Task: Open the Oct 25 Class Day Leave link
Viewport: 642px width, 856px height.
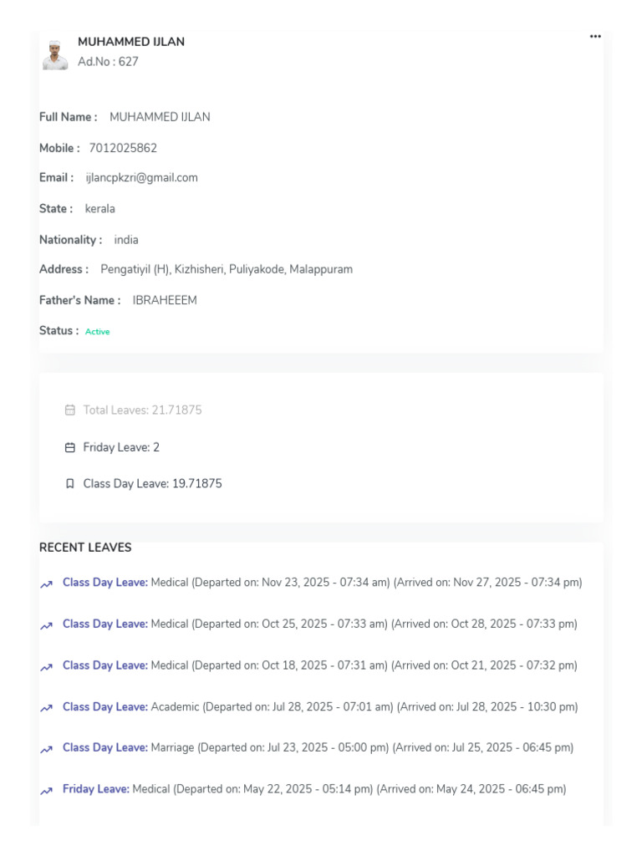Action: (105, 624)
